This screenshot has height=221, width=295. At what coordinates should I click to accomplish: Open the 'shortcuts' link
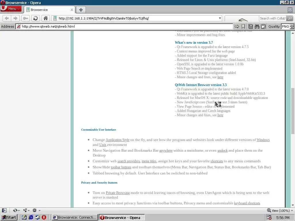[217, 161]
